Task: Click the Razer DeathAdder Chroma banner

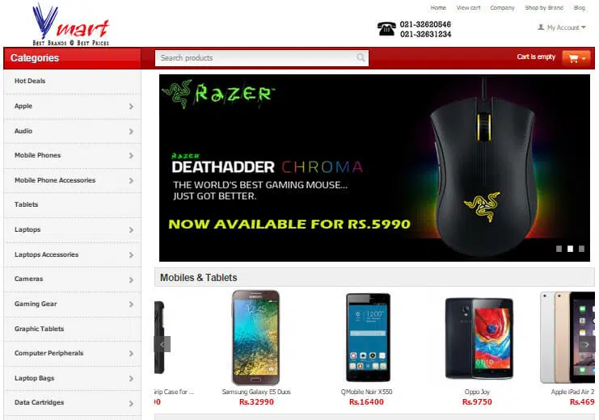Action: pyautogui.click(x=374, y=168)
